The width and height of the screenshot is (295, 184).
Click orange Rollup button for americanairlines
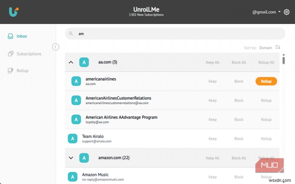click(266, 81)
